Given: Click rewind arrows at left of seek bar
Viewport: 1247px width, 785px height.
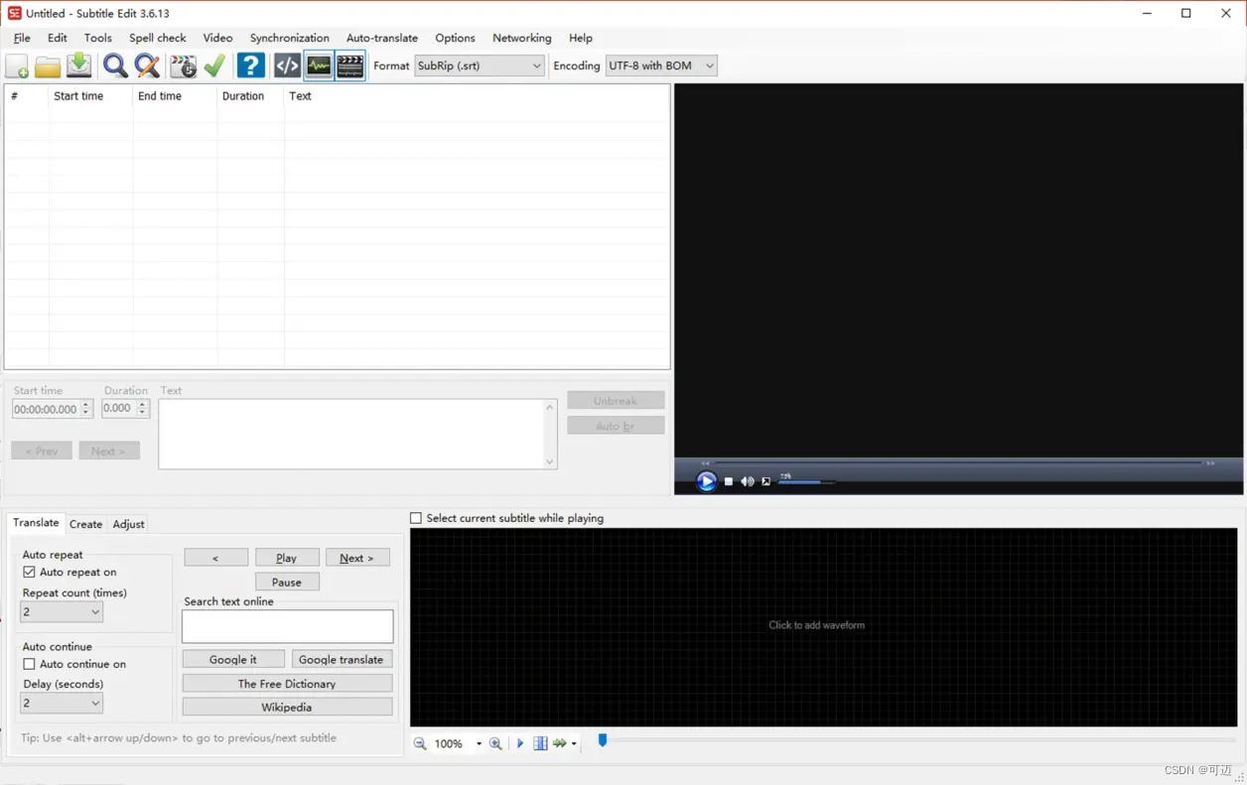Looking at the screenshot, I should click(706, 463).
